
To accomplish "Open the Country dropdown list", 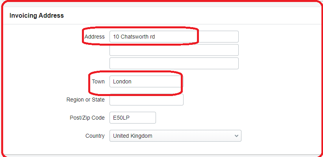I will click(x=175, y=136).
